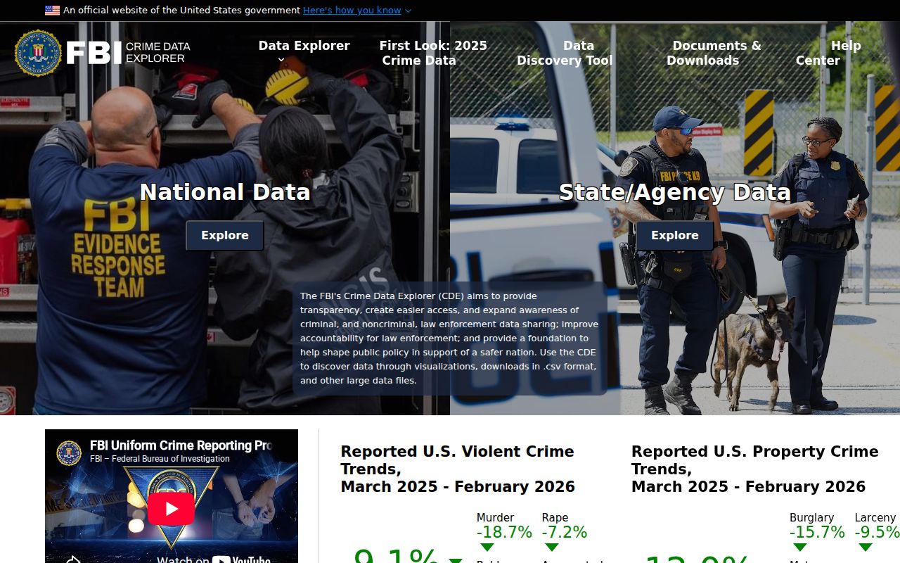This screenshot has height=563, width=900.
Task: Click FBI Crime Data Explorer wordmark
Action: (x=128, y=53)
